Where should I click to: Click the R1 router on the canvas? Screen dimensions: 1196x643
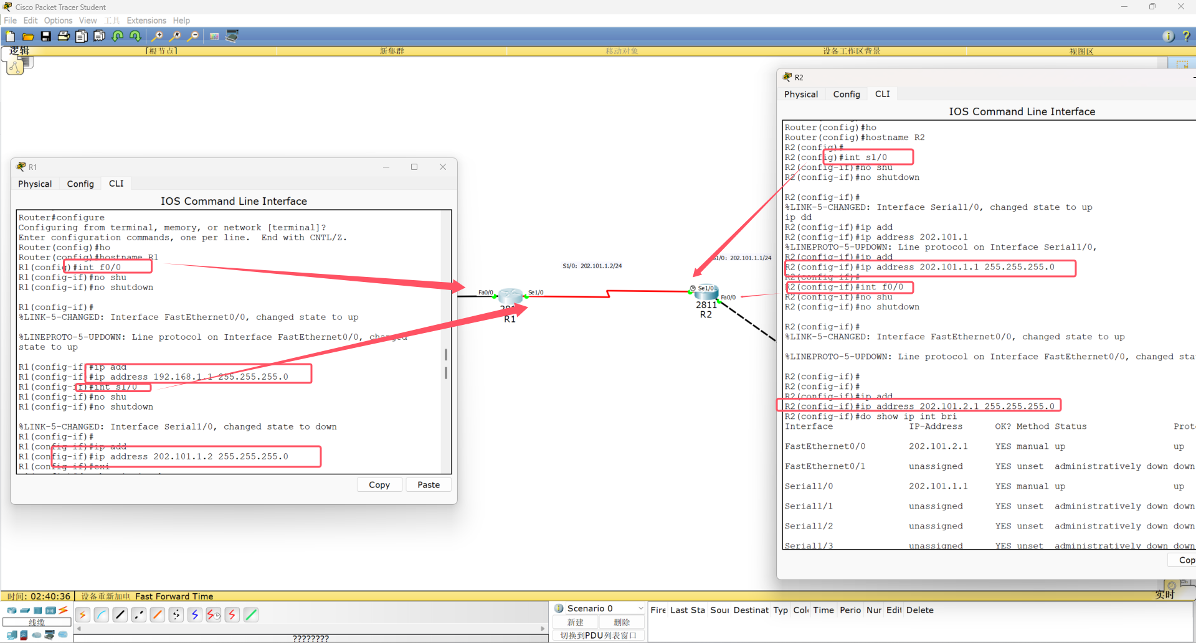pos(510,297)
